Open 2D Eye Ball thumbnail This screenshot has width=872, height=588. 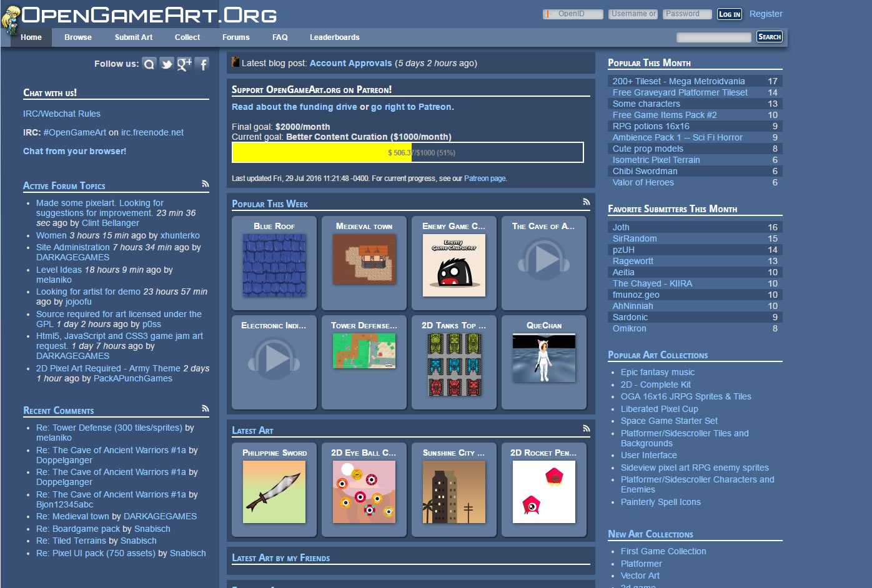coord(364,492)
